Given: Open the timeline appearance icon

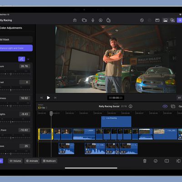Looking at the screenshot, I should pos(173,106).
